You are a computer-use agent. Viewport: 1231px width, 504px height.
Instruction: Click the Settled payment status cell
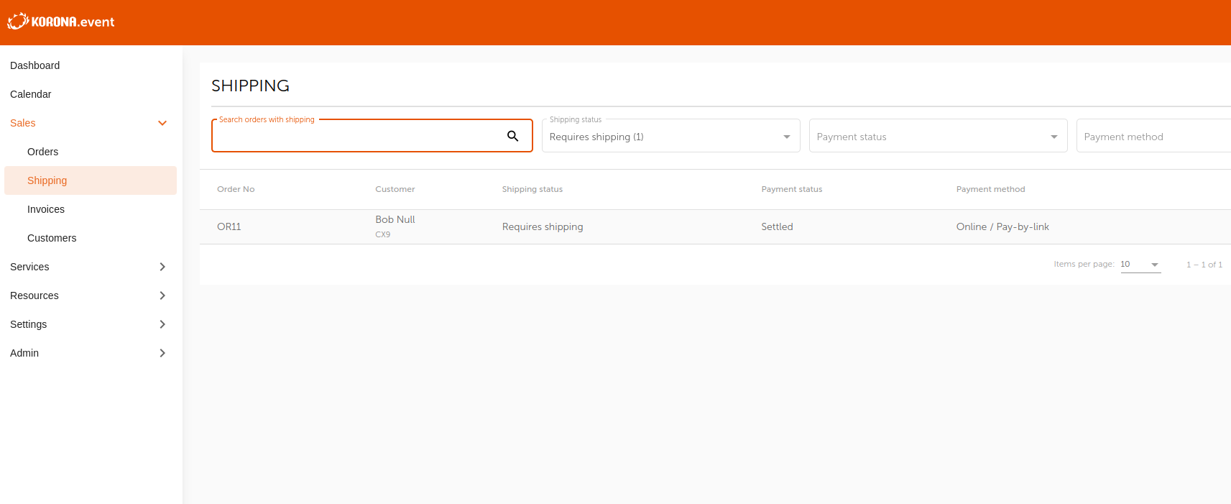[x=778, y=226]
